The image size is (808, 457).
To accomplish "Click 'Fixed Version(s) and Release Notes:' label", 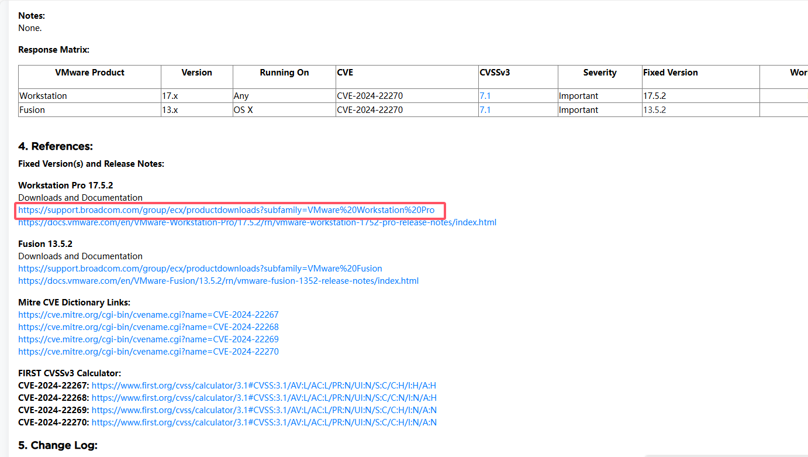I will click(x=91, y=164).
